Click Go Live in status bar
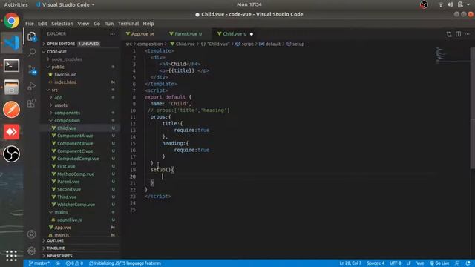475x267 pixels. 439,263
